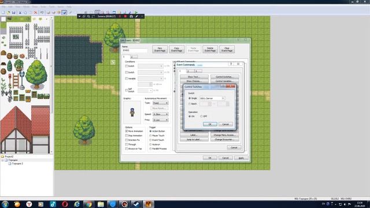Image resolution: width=370 pixels, height=208 pixels.
Task: Open the file explorer folder taskbar icon
Action: coord(101,204)
